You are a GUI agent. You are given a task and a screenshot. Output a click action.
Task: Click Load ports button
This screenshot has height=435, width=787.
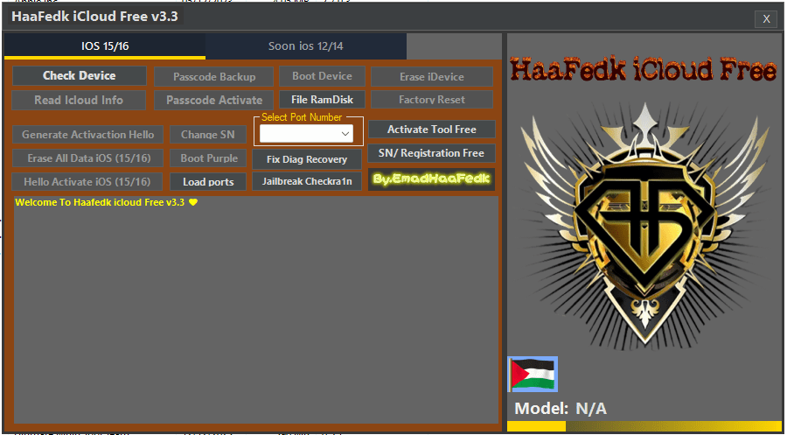click(x=208, y=181)
